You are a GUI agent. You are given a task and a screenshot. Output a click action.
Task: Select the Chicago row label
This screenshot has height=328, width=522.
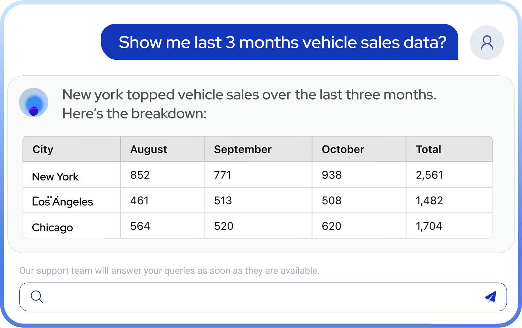click(x=52, y=227)
